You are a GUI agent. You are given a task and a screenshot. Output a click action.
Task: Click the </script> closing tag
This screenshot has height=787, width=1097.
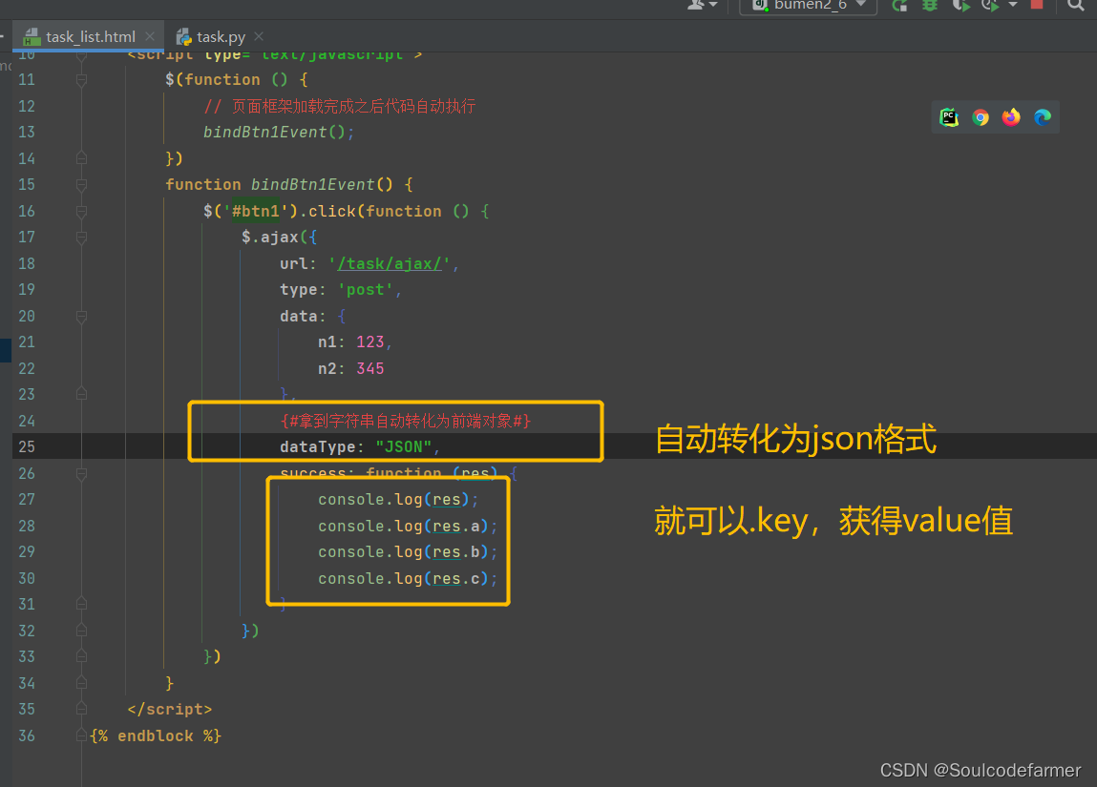pyautogui.click(x=169, y=710)
